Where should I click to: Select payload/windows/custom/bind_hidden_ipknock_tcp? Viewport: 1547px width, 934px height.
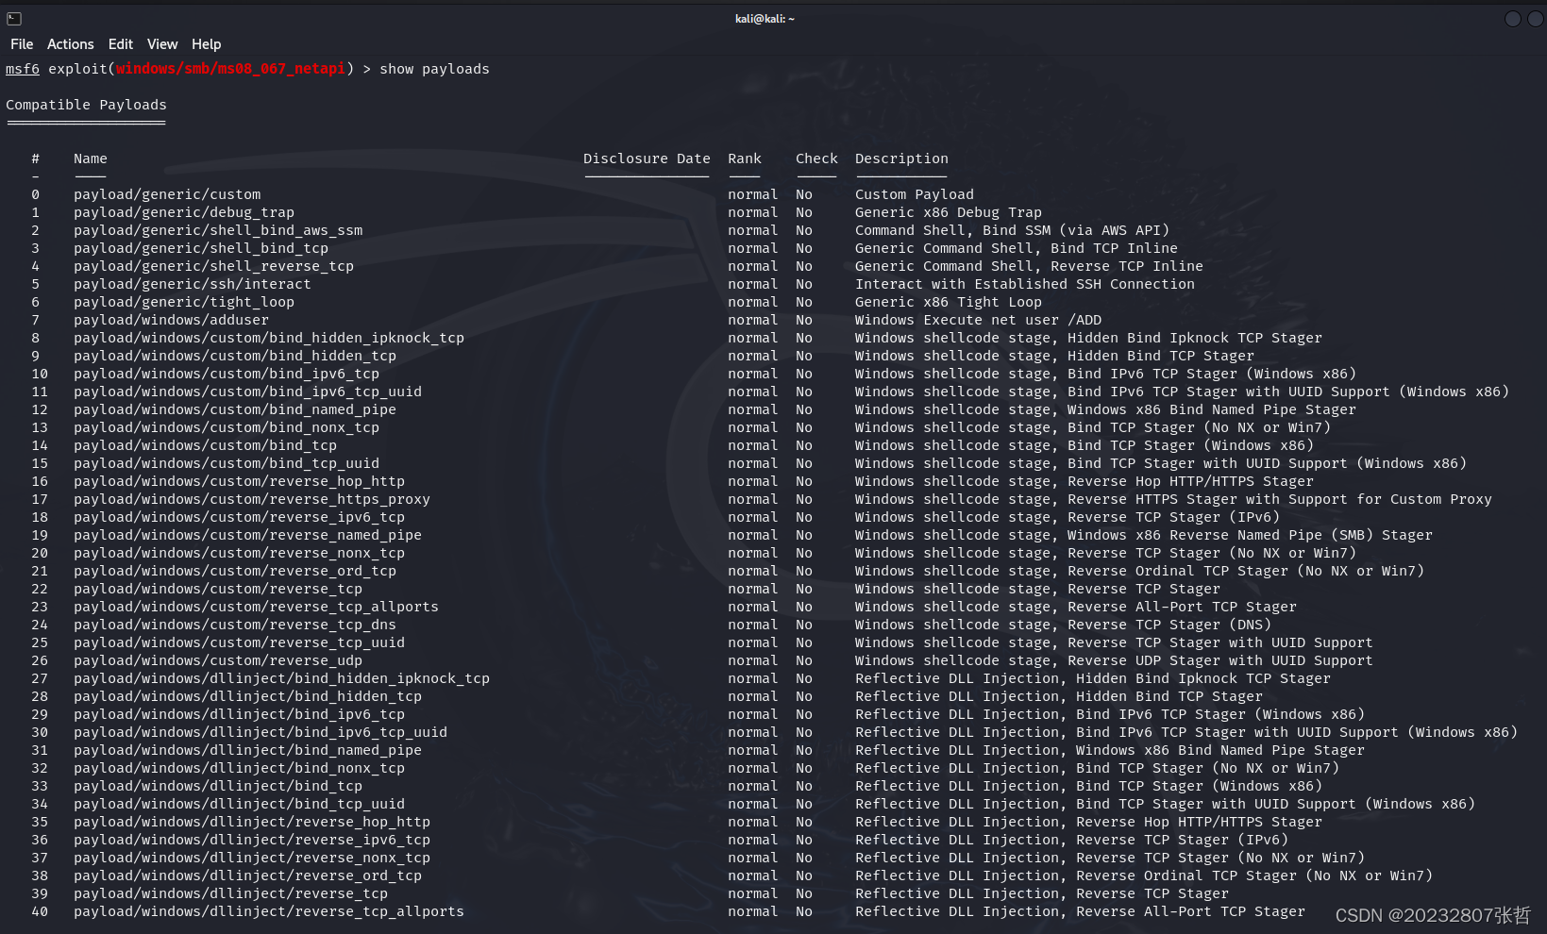pyautogui.click(x=269, y=338)
